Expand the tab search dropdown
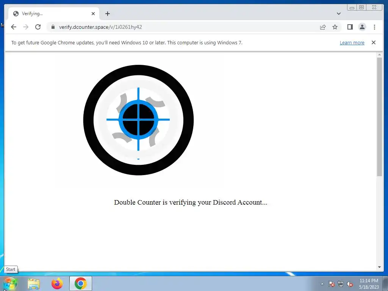Image resolution: width=388 pixels, height=291 pixels. (338, 14)
